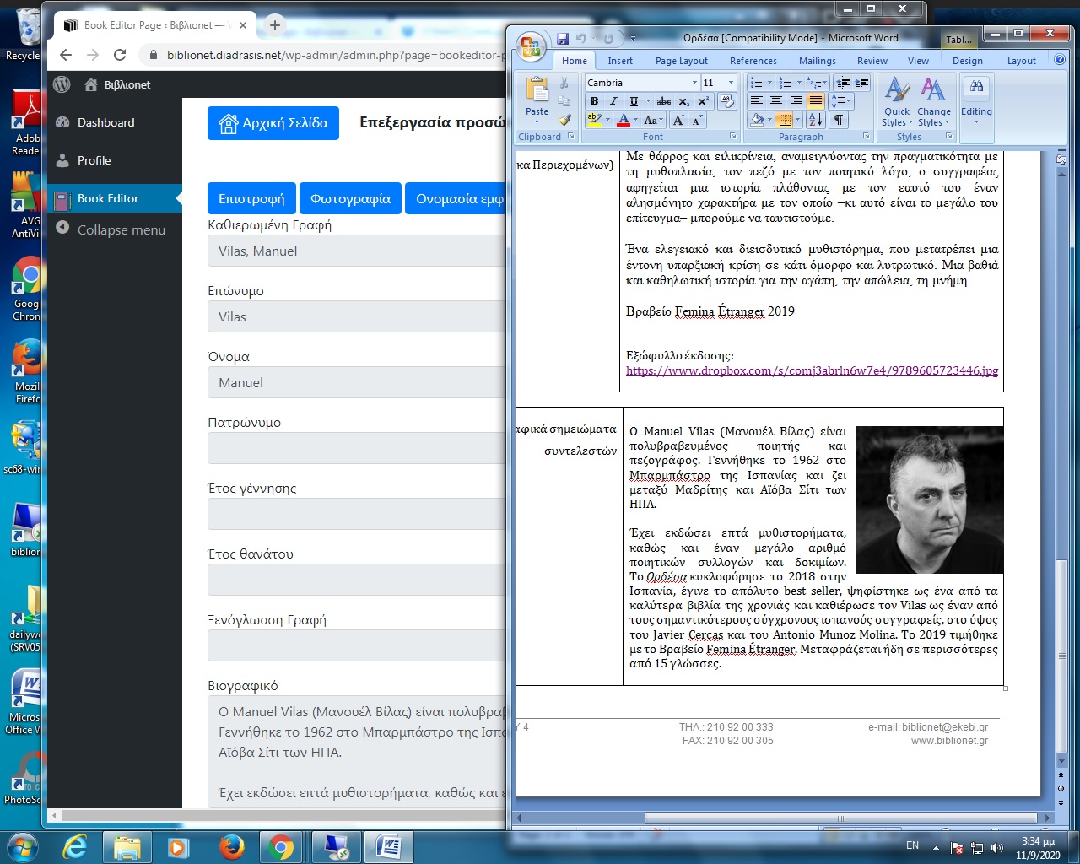
Task: Toggle Subscript formatting
Action: click(684, 101)
